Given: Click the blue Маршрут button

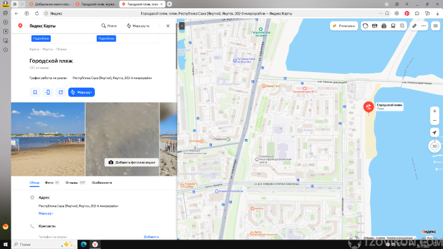Looking at the screenshot, I should click(x=82, y=92).
